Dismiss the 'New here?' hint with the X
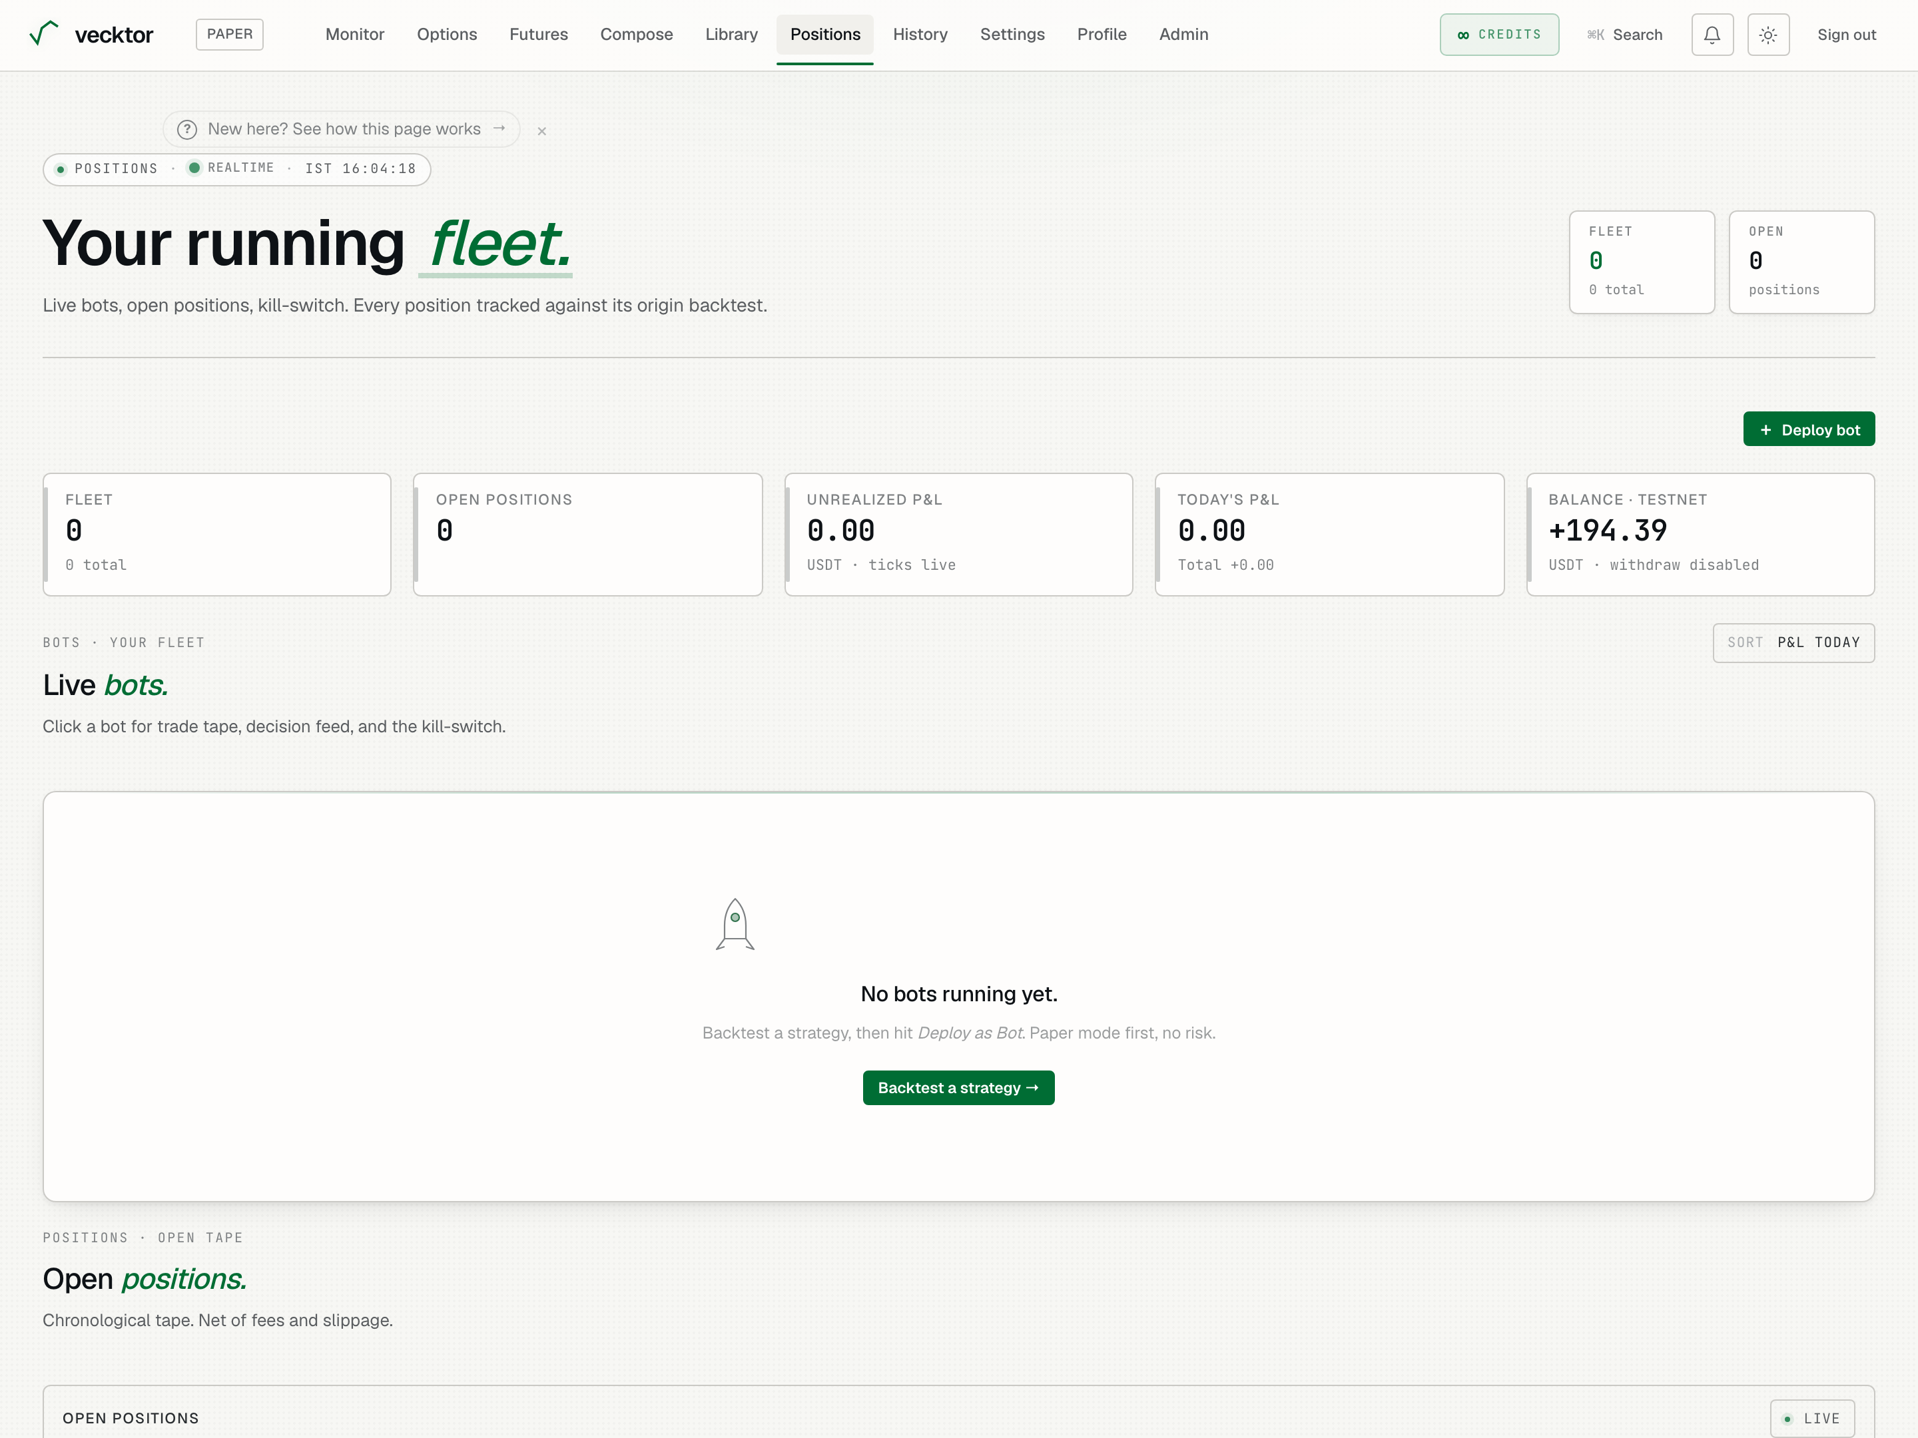The width and height of the screenshot is (1918, 1438). [542, 131]
